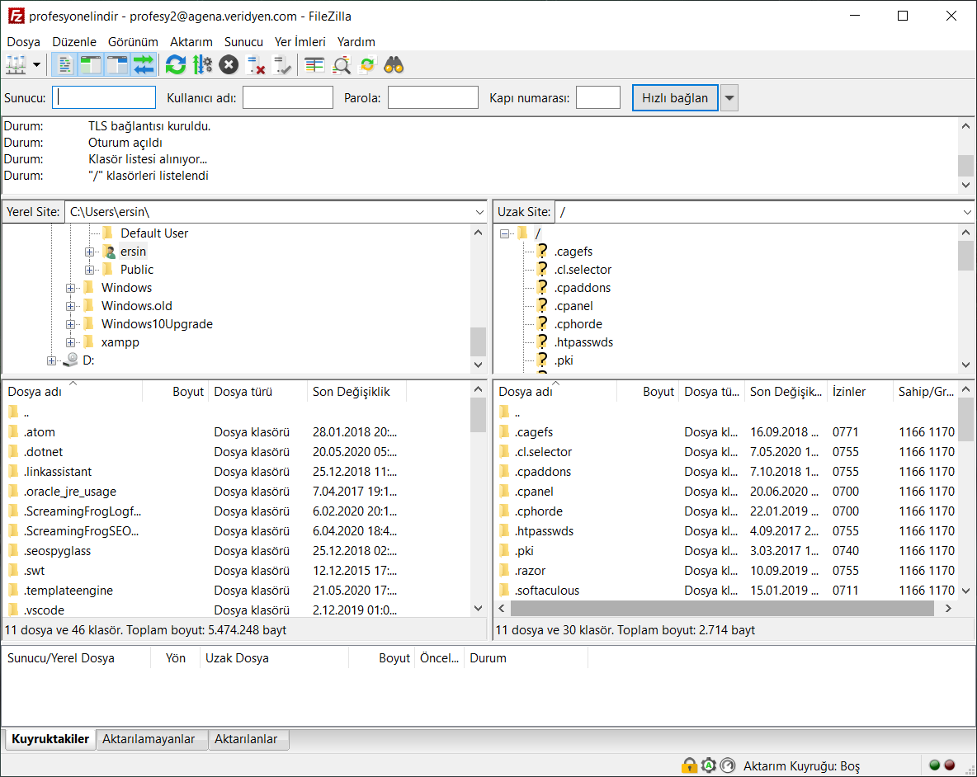Toggle synchronized browsing
977x777 pixels.
click(x=368, y=64)
